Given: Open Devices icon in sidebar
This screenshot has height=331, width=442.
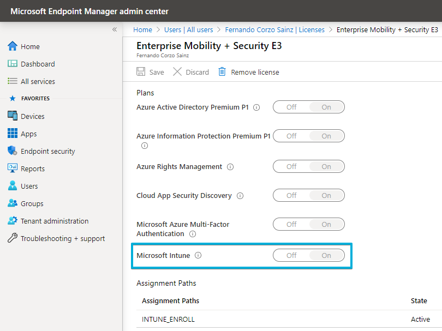Looking at the screenshot, I should pyautogui.click(x=13, y=116).
